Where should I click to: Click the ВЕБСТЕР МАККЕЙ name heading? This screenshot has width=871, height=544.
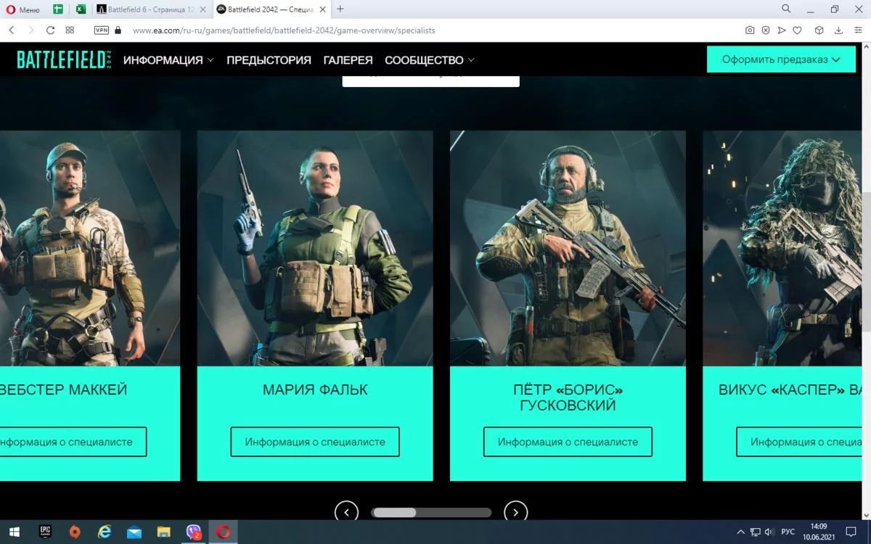tap(64, 390)
